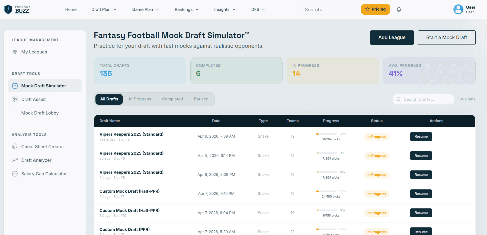Click the 24/180 picks progress bar

(x=326, y=191)
